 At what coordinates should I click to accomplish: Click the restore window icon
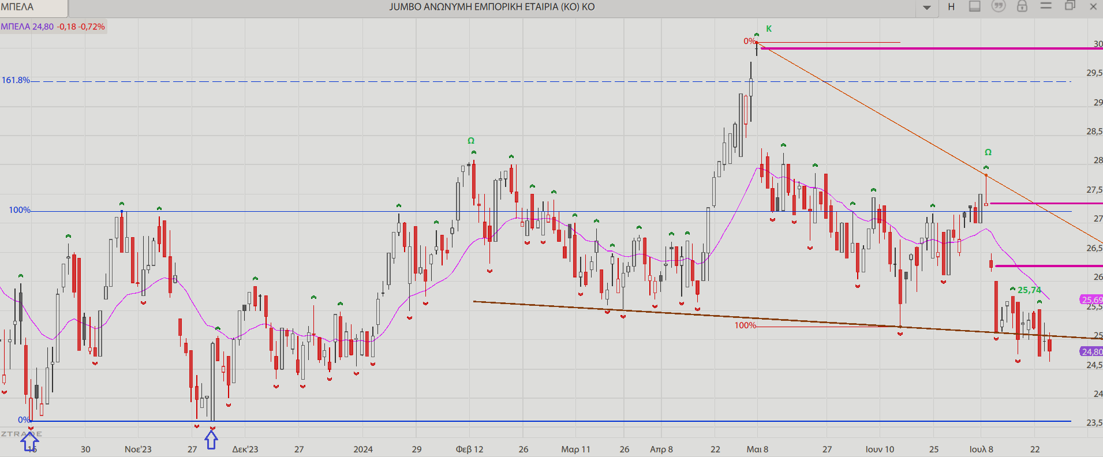pos(1070,6)
